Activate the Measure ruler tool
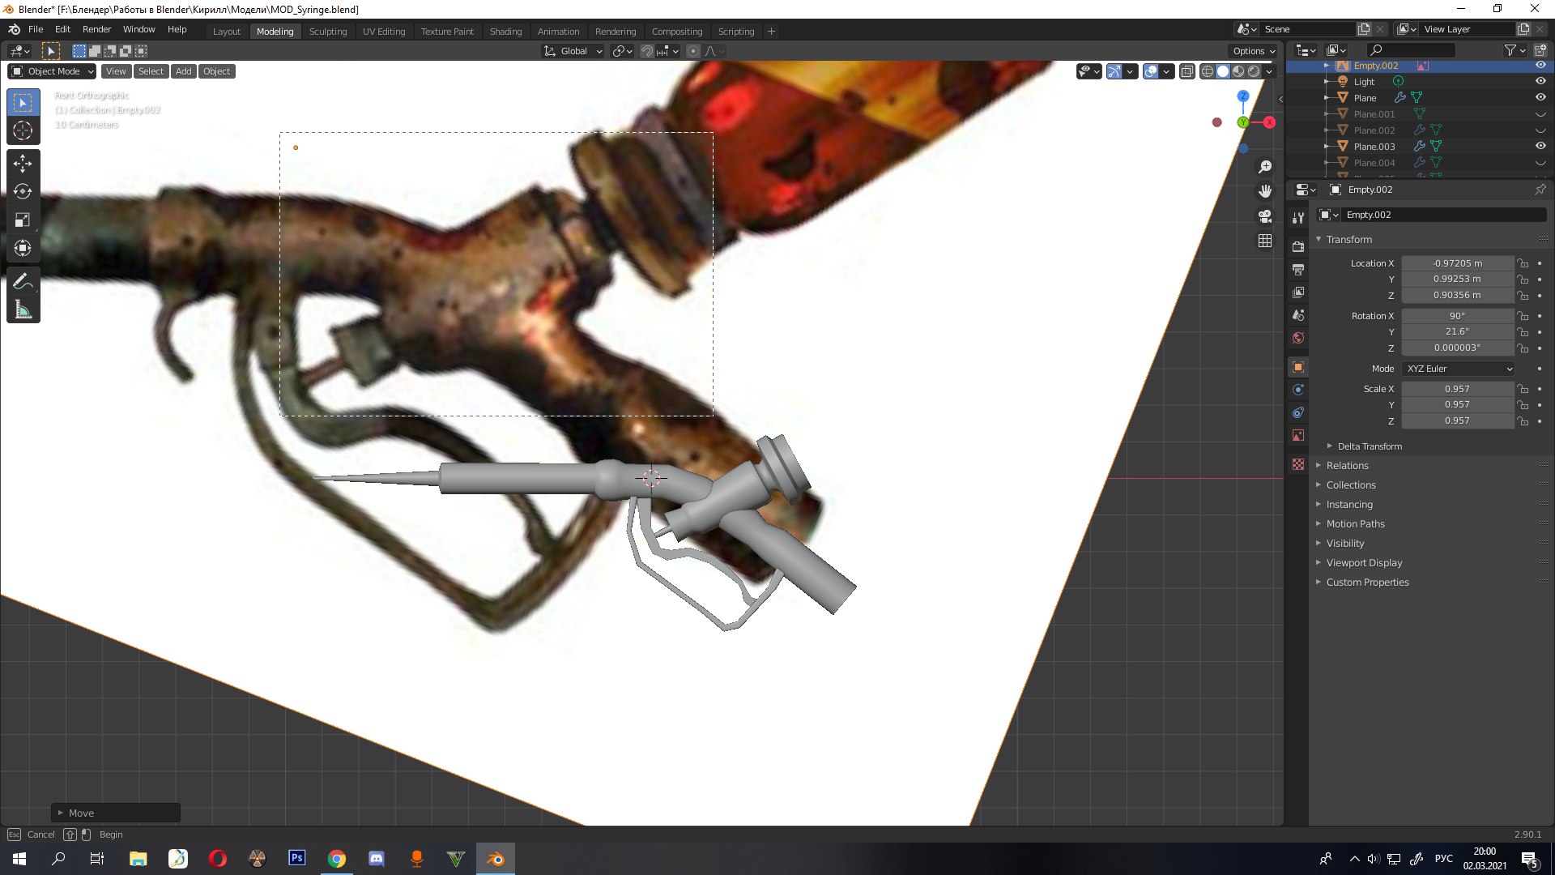The image size is (1555, 875). [23, 309]
